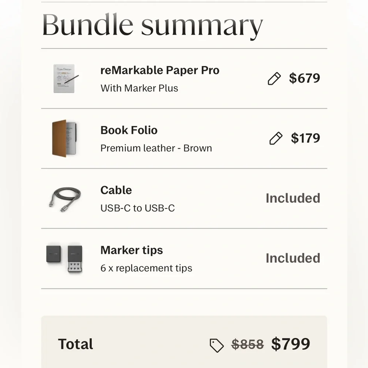Image resolution: width=368 pixels, height=368 pixels.
Task: Select the Total label at the bottom
Action: tap(75, 344)
